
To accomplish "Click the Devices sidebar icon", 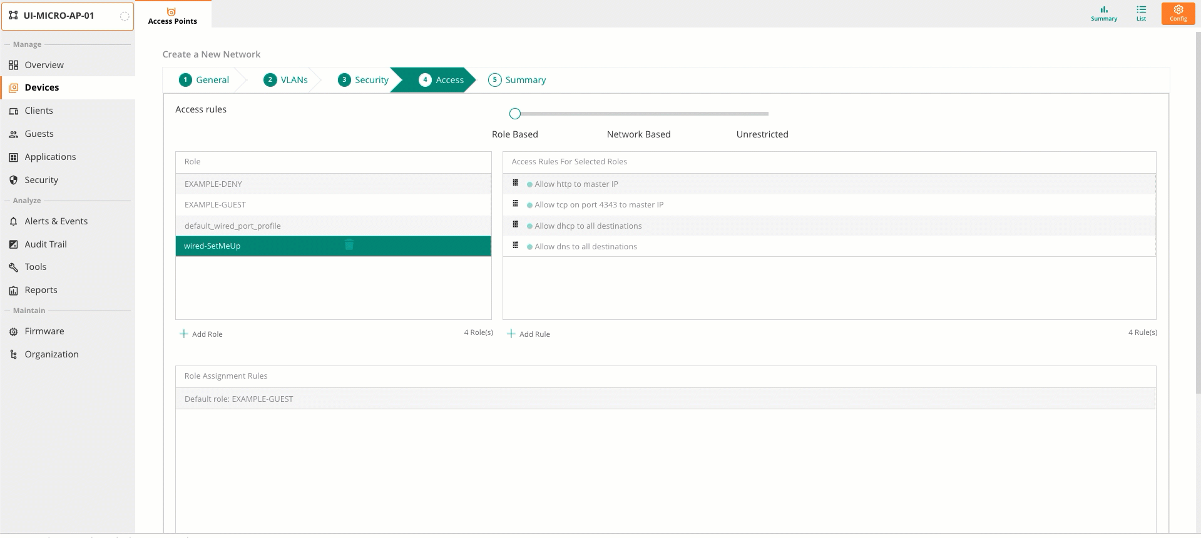I will [x=13, y=88].
